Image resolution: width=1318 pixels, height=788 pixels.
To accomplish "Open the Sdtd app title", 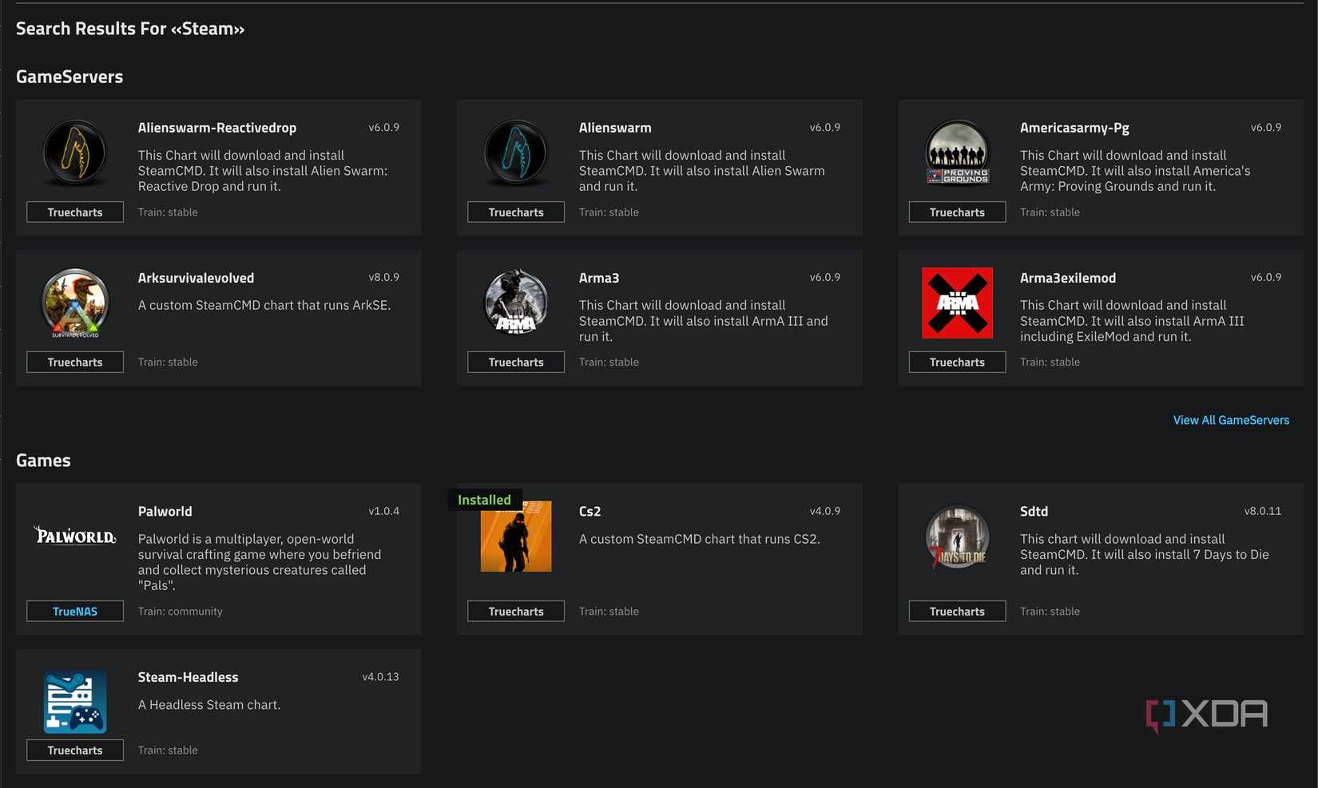I will click(1034, 511).
